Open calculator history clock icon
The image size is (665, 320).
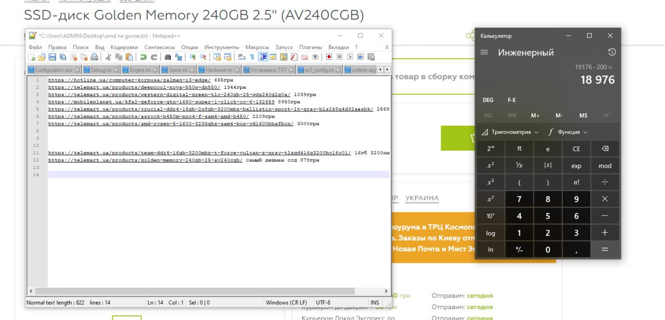[612, 52]
